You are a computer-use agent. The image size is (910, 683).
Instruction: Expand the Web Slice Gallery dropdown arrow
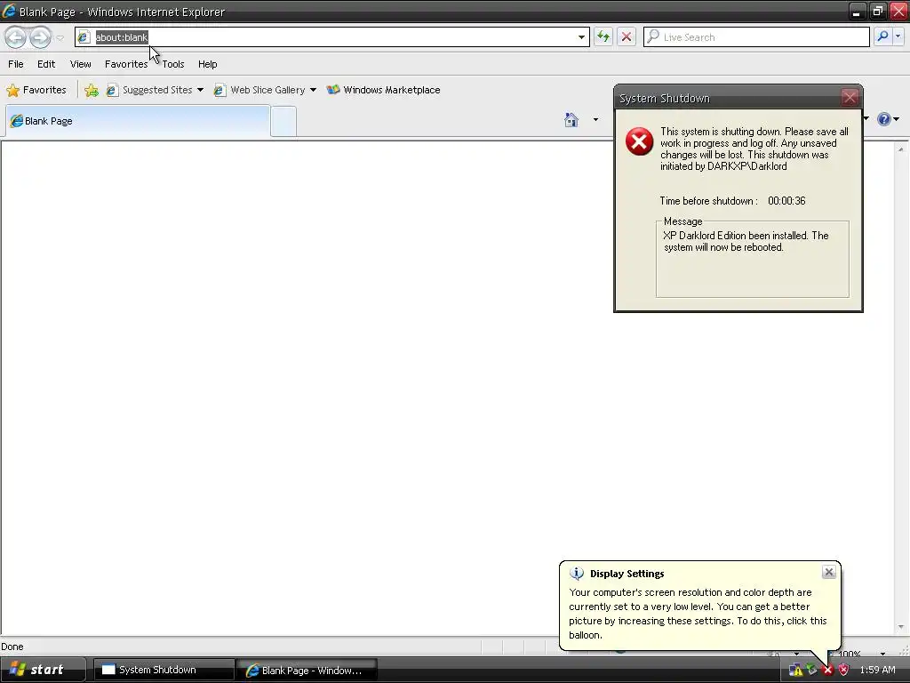[313, 90]
